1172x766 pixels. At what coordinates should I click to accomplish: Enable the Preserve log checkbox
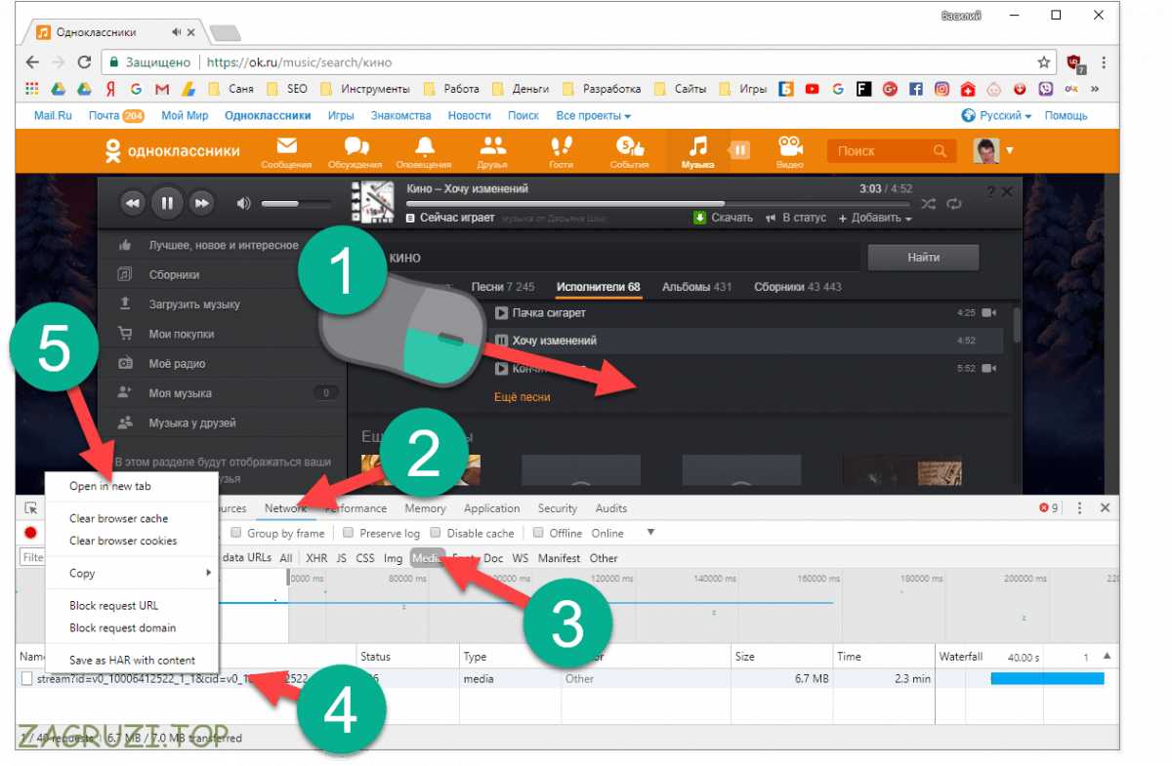pos(348,534)
